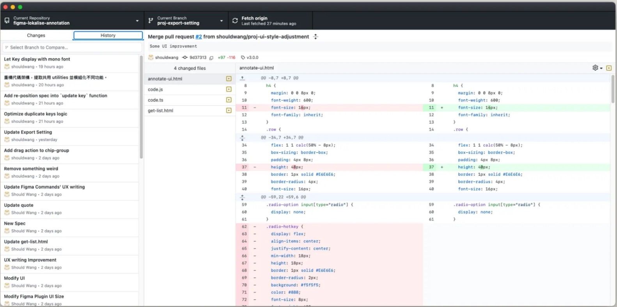The height and width of the screenshot is (307, 617).
Task: Select annotate-ui.html in changed files
Action: point(190,79)
